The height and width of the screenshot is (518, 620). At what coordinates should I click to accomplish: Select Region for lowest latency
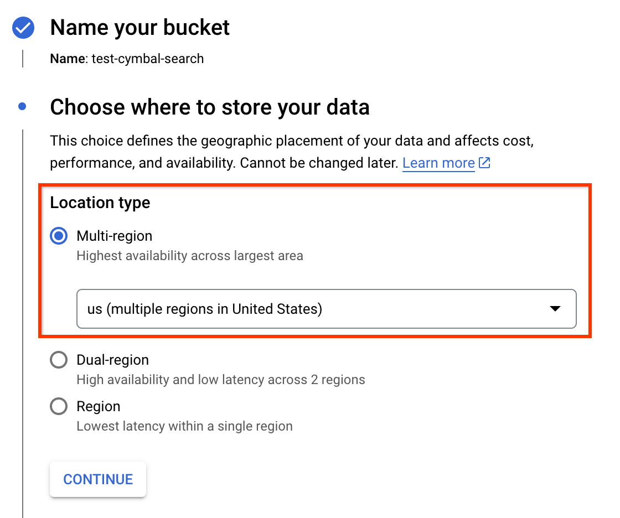point(58,406)
